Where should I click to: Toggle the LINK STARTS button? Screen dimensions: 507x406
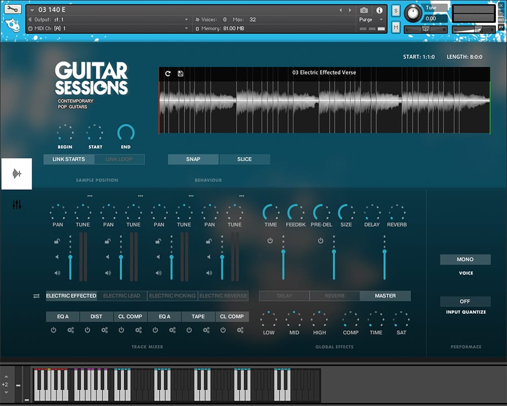tap(68, 159)
